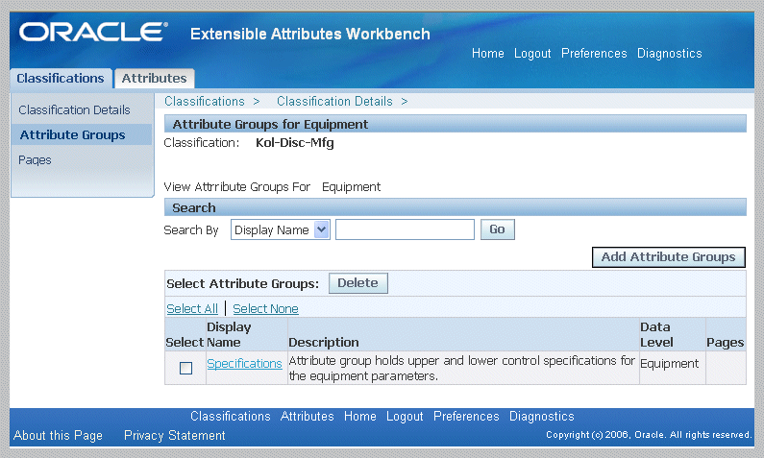Click the Delete button

tap(358, 283)
